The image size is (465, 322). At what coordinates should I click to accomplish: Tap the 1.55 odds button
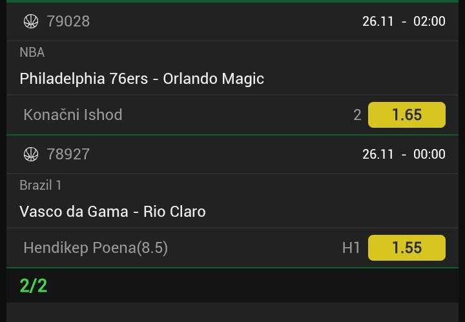[x=406, y=248]
